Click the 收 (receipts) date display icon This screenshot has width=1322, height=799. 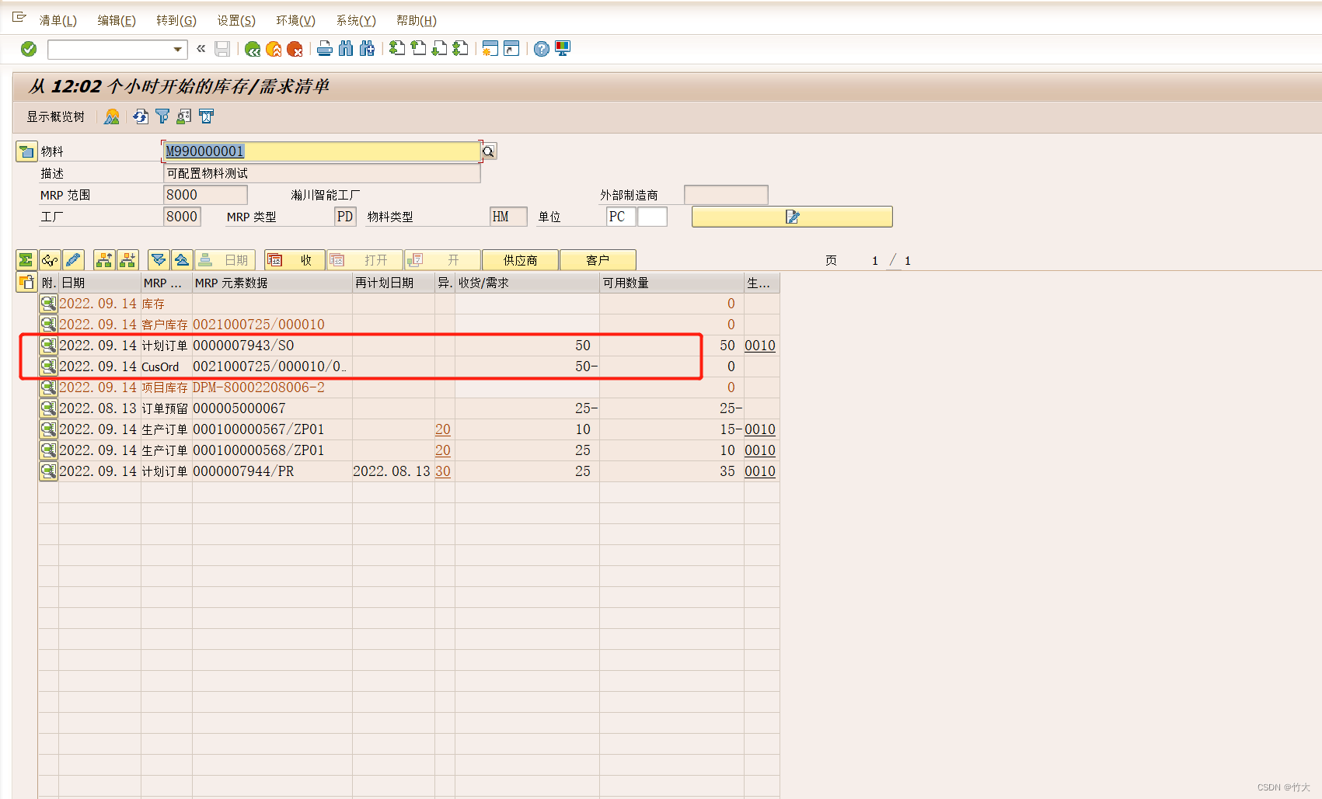277,259
